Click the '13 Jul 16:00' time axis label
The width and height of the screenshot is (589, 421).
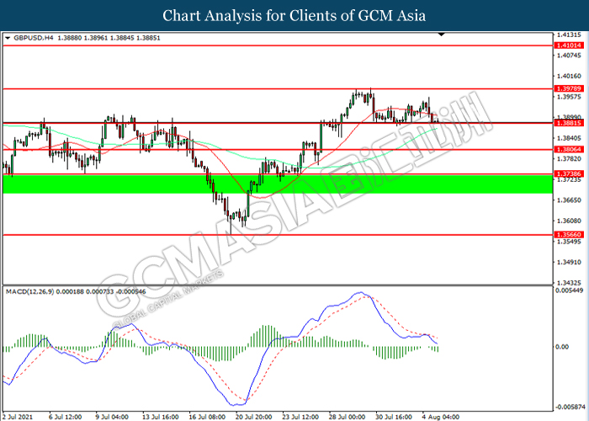pyautogui.click(x=161, y=417)
